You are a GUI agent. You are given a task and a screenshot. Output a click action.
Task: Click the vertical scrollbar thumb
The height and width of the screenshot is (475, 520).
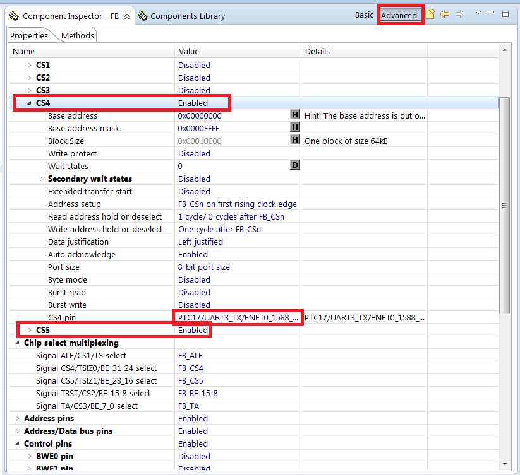504,205
